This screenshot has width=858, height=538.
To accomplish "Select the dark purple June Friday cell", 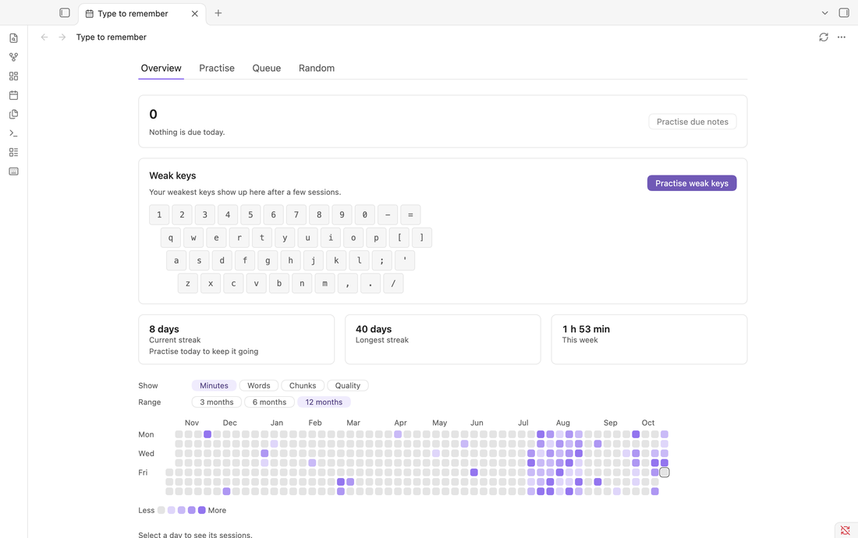I will (x=474, y=473).
